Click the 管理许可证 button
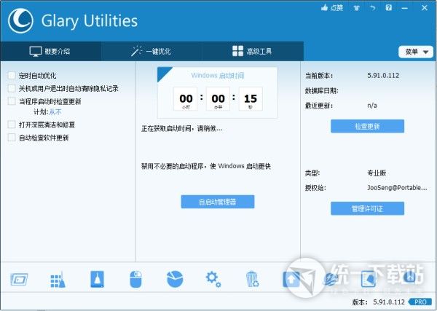The height and width of the screenshot is (311, 437). (367, 209)
